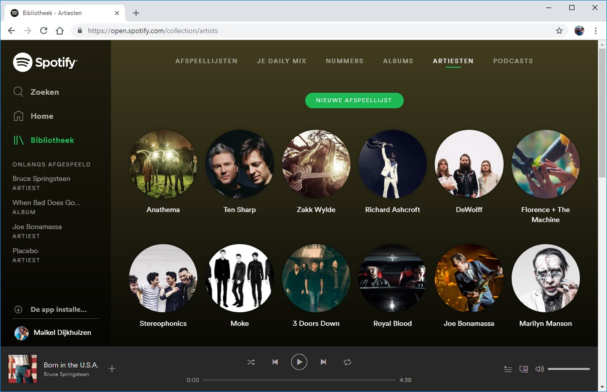This screenshot has height=392, width=607.
Task: Open Bibliotheek library section
Action: pos(44,140)
